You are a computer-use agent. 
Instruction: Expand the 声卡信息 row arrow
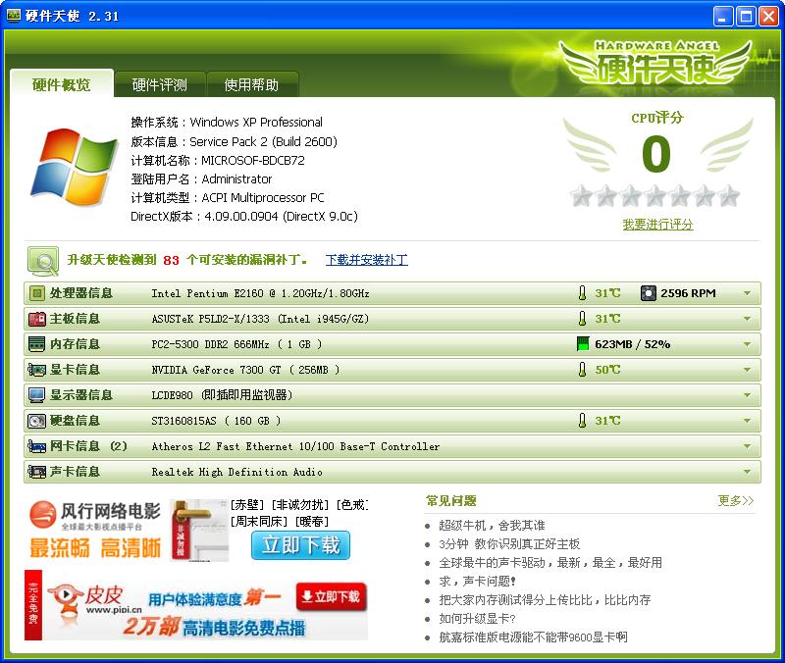click(x=748, y=472)
